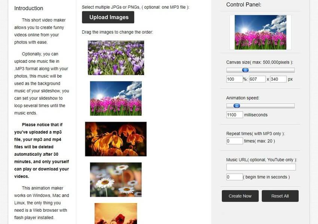Select the purple crocus field thumbnail
Image resolution: width=318 pixels, height=224 pixels.
coord(116,58)
